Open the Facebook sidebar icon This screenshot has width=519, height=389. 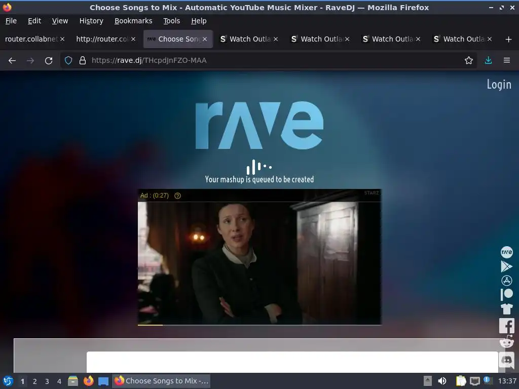[506, 326]
